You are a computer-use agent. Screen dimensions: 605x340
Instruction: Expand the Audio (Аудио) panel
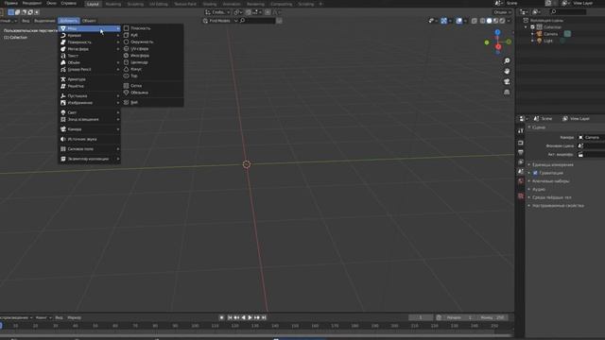pyautogui.click(x=539, y=189)
